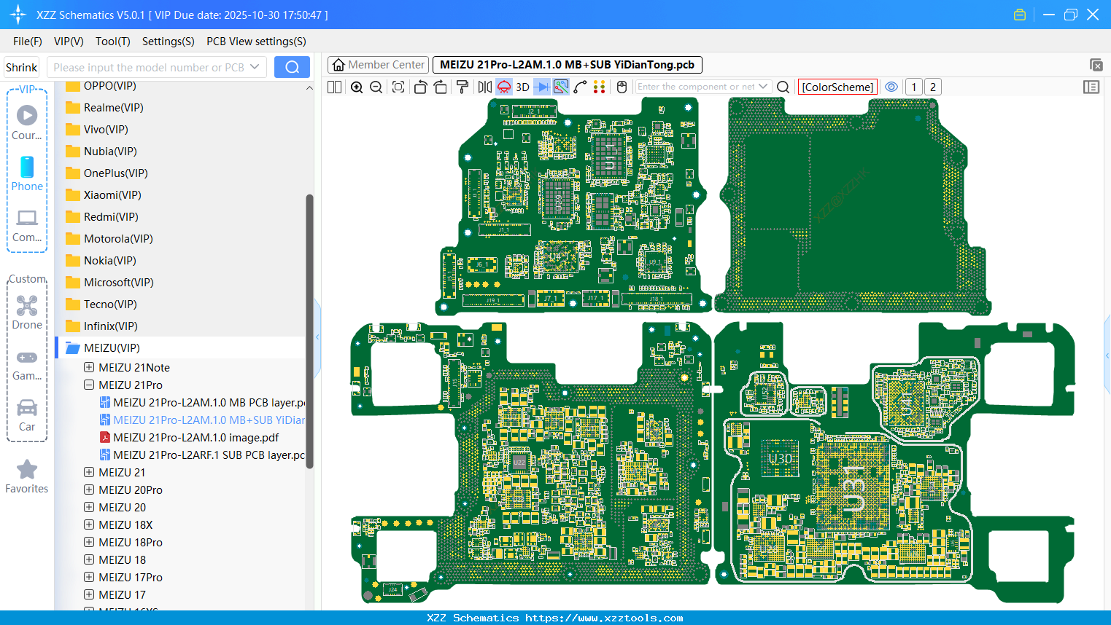Select U30 chip on the PCB
Screen dimensions: 1111x625
point(779,459)
